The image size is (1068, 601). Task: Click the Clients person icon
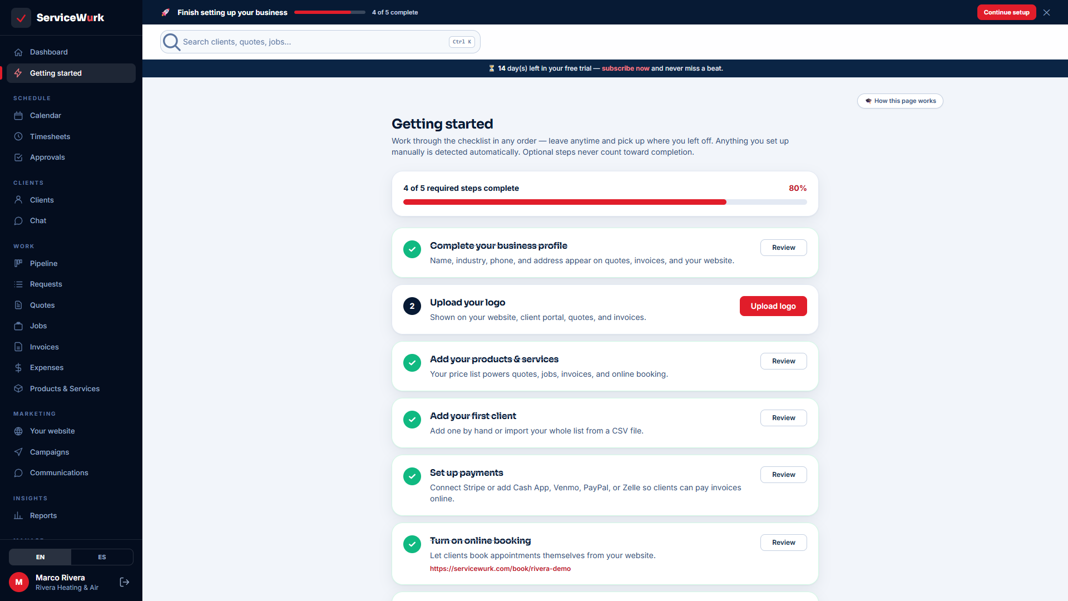coord(18,200)
